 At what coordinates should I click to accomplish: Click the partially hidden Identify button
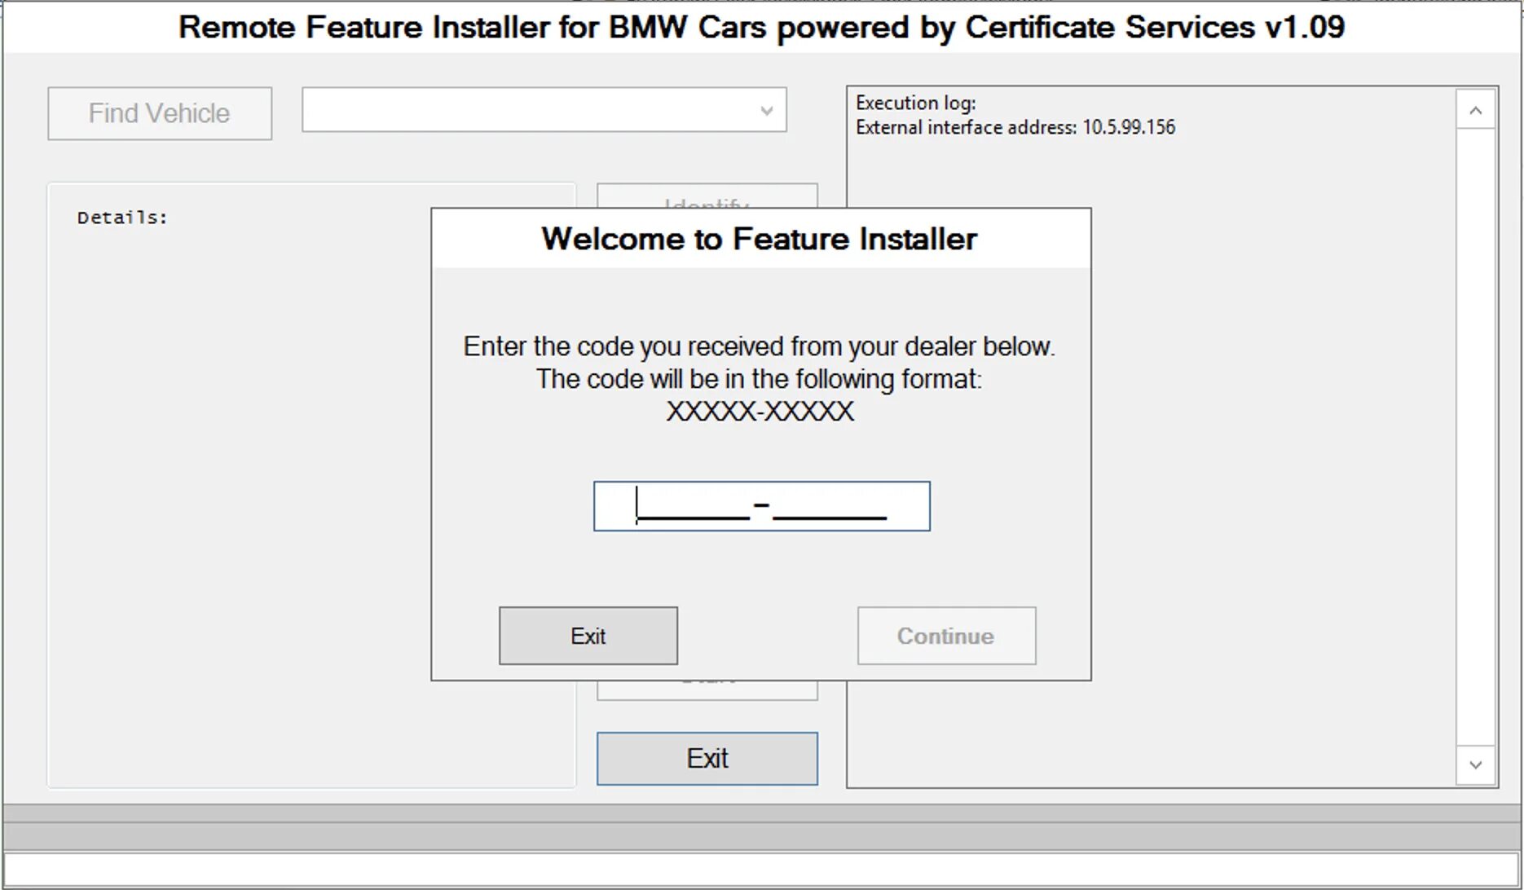707,196
